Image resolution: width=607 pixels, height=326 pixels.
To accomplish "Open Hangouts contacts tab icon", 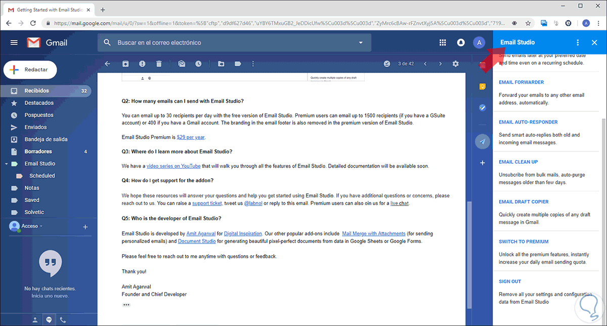I will (35, 320).
